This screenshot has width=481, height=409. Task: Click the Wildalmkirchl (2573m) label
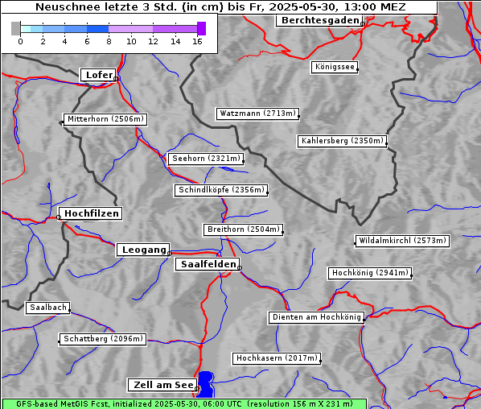pos(402,241)
